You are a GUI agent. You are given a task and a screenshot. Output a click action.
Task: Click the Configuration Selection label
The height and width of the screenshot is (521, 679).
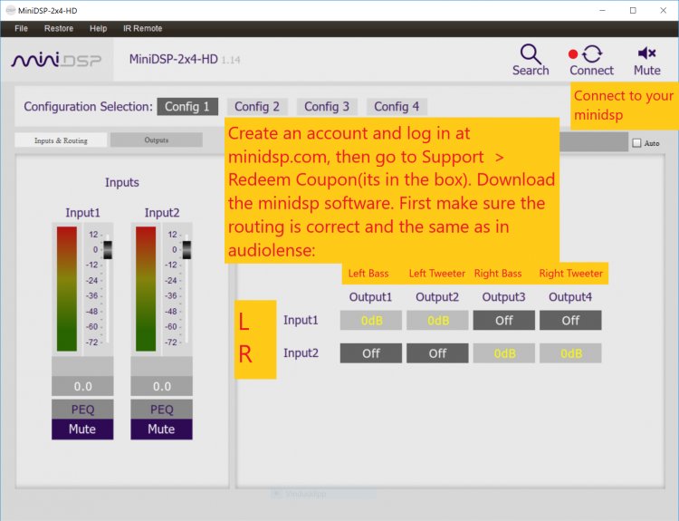[89, 107]
